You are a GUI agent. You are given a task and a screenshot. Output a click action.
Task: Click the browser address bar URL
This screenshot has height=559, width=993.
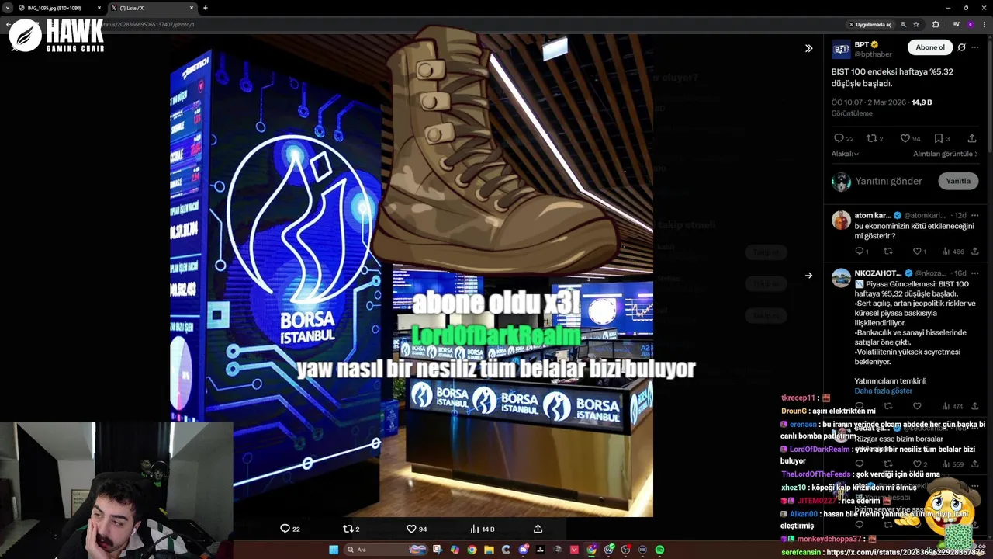[147, 24]
